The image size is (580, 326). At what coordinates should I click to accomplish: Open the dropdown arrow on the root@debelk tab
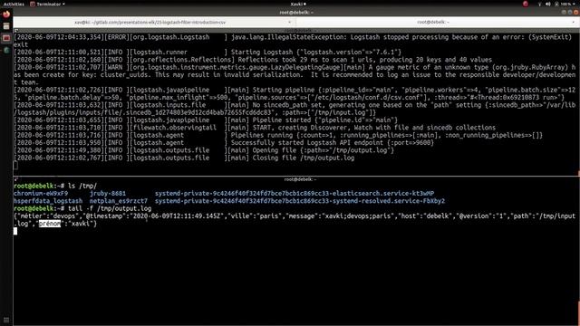tap(574, 22)
